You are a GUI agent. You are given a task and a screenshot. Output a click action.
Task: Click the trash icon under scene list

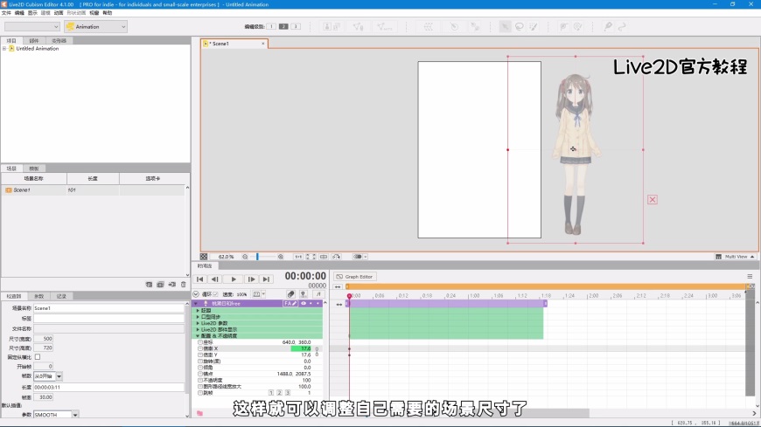[184, 285]
